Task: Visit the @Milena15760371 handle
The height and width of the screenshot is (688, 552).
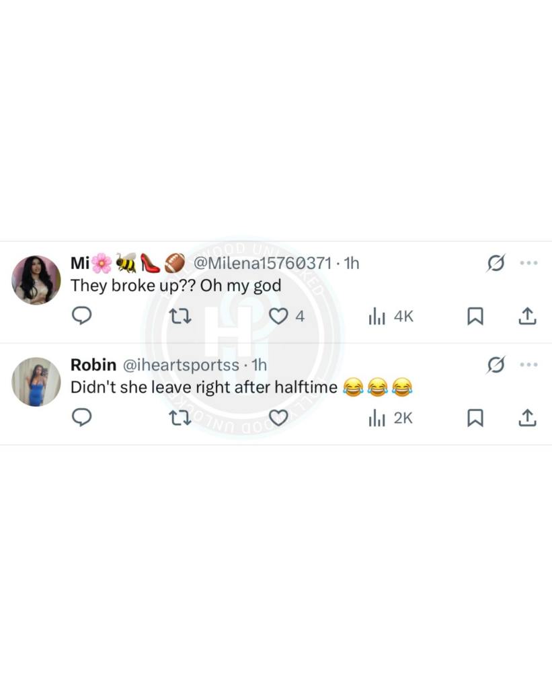Action: (262, 263)
